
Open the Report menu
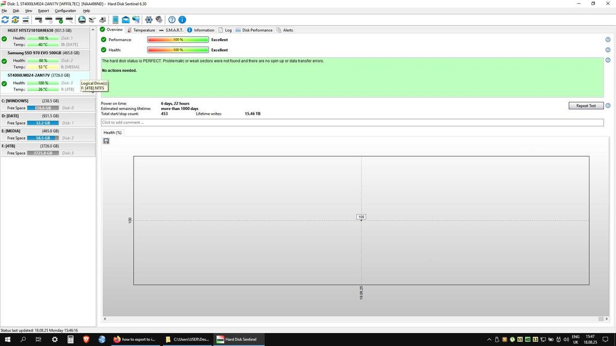(44, 10)
